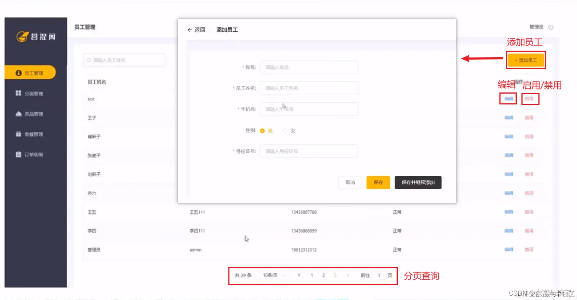The width and height of the screenshot is (577, 300).
Task: Click phone number 13436867788
Action: [304, 212]
